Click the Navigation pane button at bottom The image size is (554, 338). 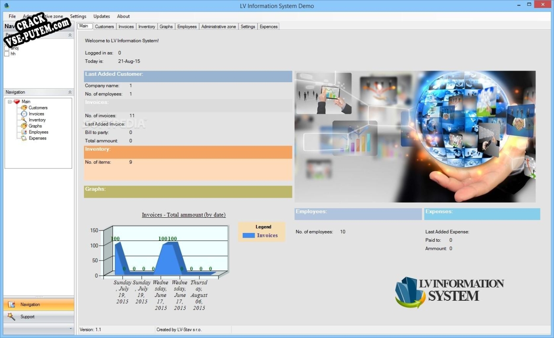tap(39, 305)
